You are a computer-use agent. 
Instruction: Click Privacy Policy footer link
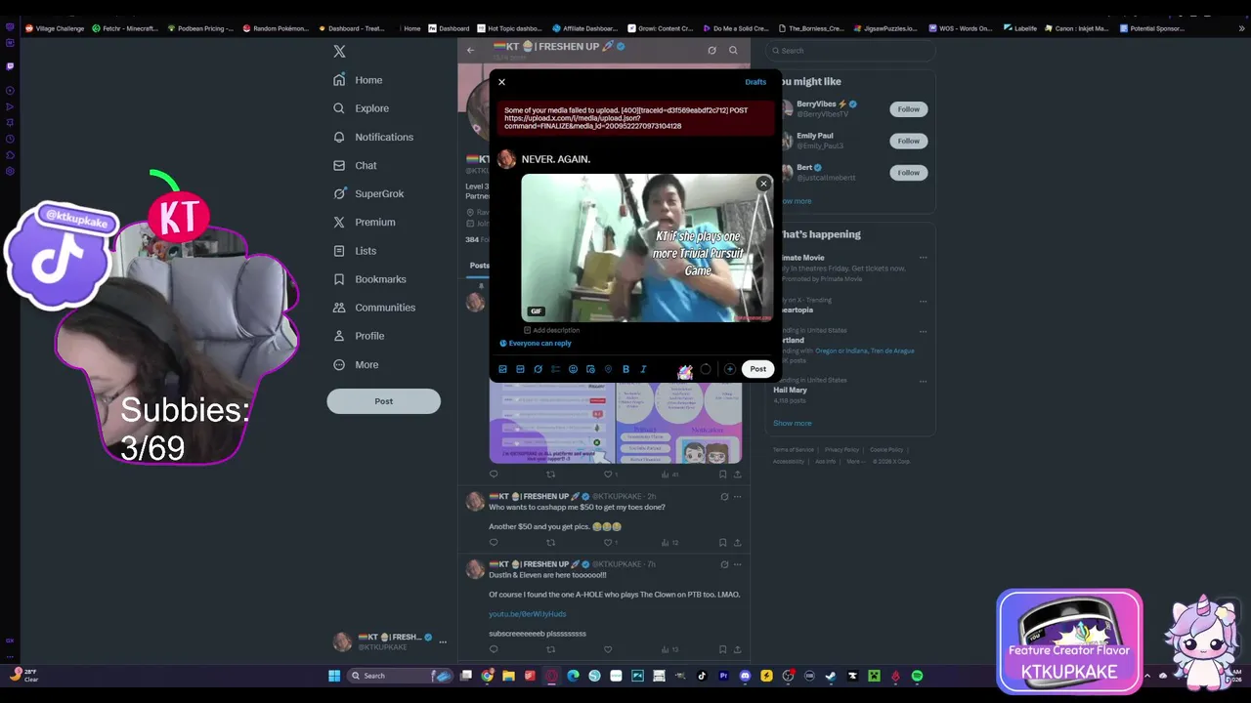coord(841,450)
